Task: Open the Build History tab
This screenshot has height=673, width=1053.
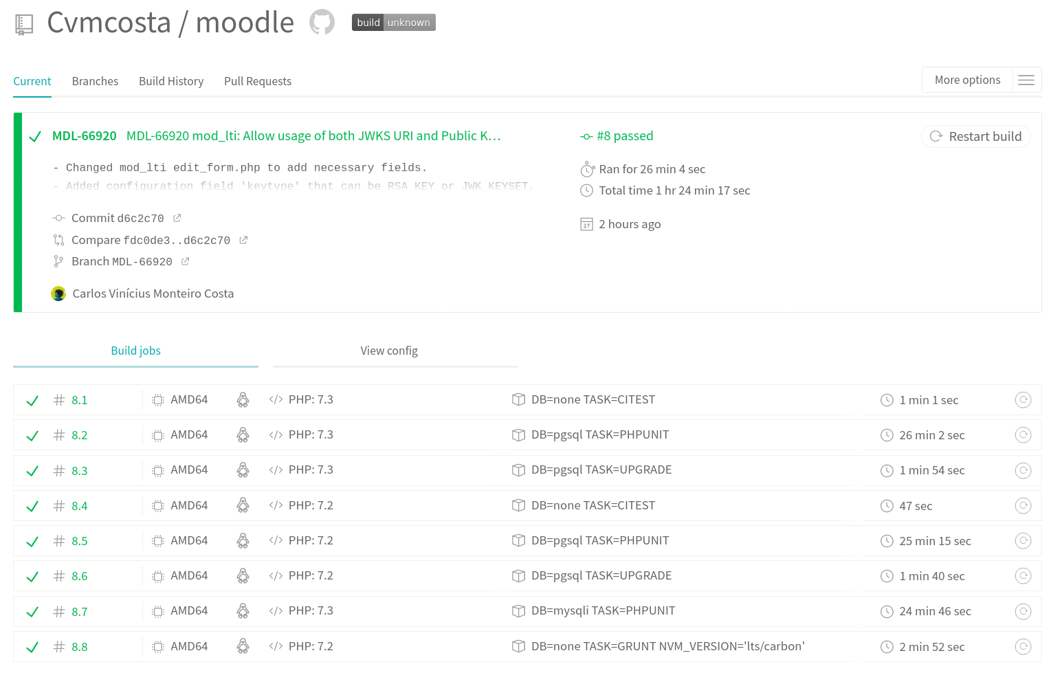Action: point(171,81)
